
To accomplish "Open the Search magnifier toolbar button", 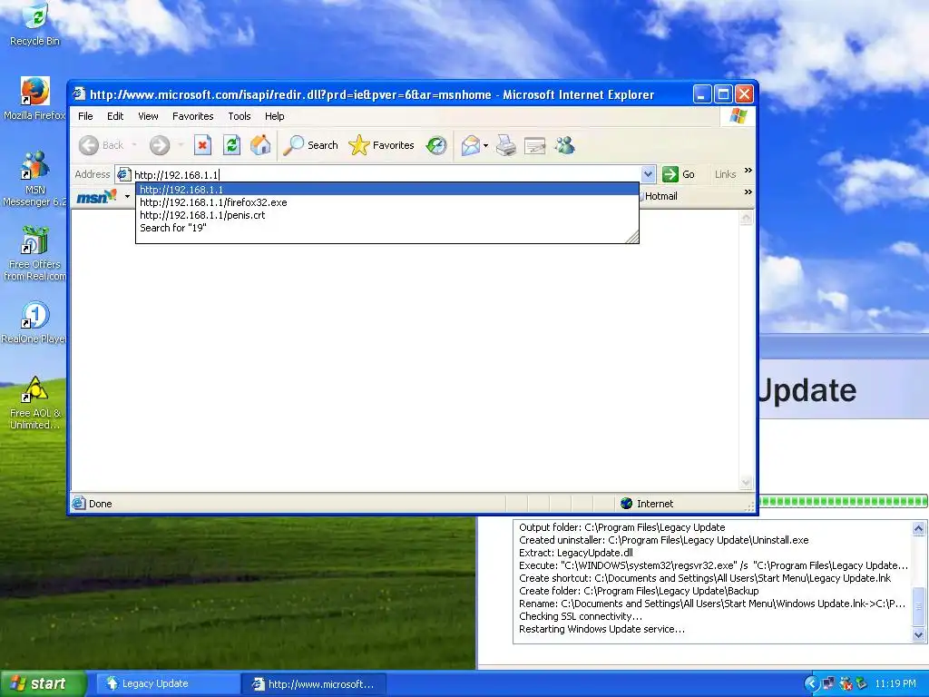I will 310,145.
